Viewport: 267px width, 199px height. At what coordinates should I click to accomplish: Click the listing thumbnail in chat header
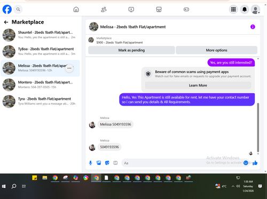pos(91,40)
